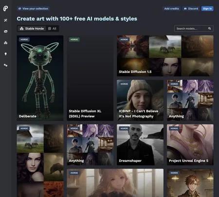
Task: Click HORDE badge on Stable Diffusion 1.5 card
Action: pyautogui.click(x=124, y=39)
